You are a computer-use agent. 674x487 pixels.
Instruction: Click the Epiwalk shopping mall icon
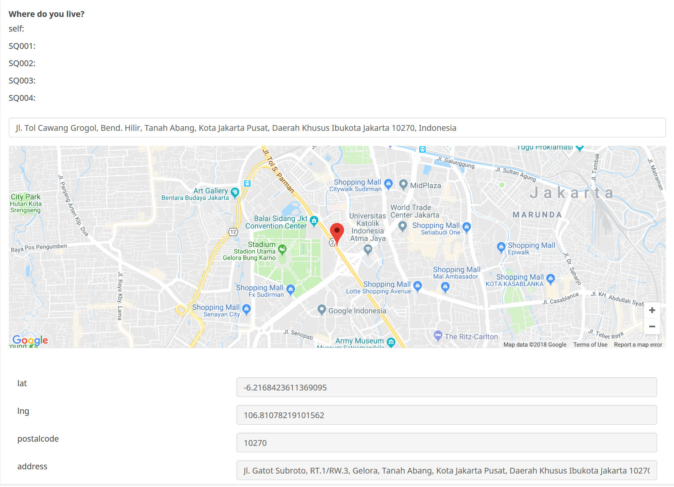[x=501, y=247]
